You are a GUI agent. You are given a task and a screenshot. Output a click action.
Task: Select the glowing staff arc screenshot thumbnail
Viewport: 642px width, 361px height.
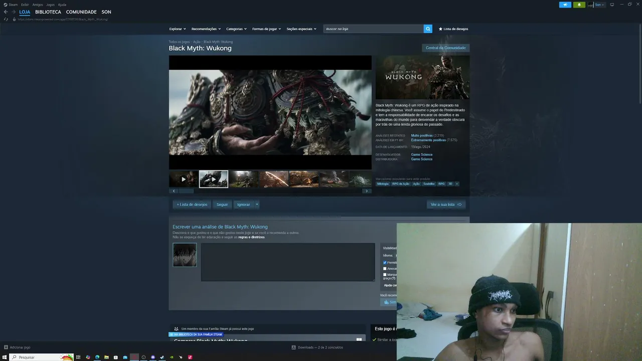pos(274,179)
